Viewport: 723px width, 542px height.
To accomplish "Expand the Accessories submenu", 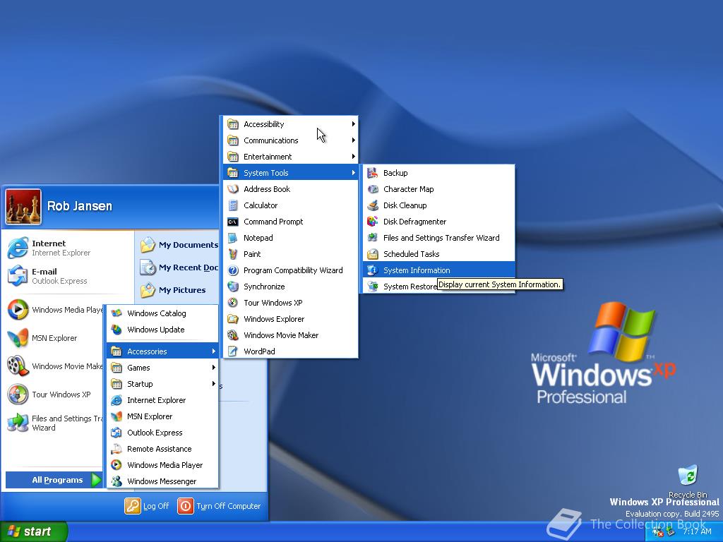I will (162, 351).
